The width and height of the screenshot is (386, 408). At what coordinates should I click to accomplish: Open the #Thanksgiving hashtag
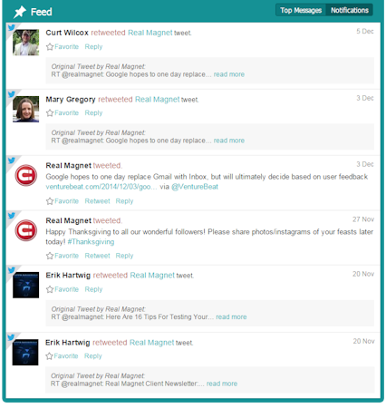click(91, 242)
